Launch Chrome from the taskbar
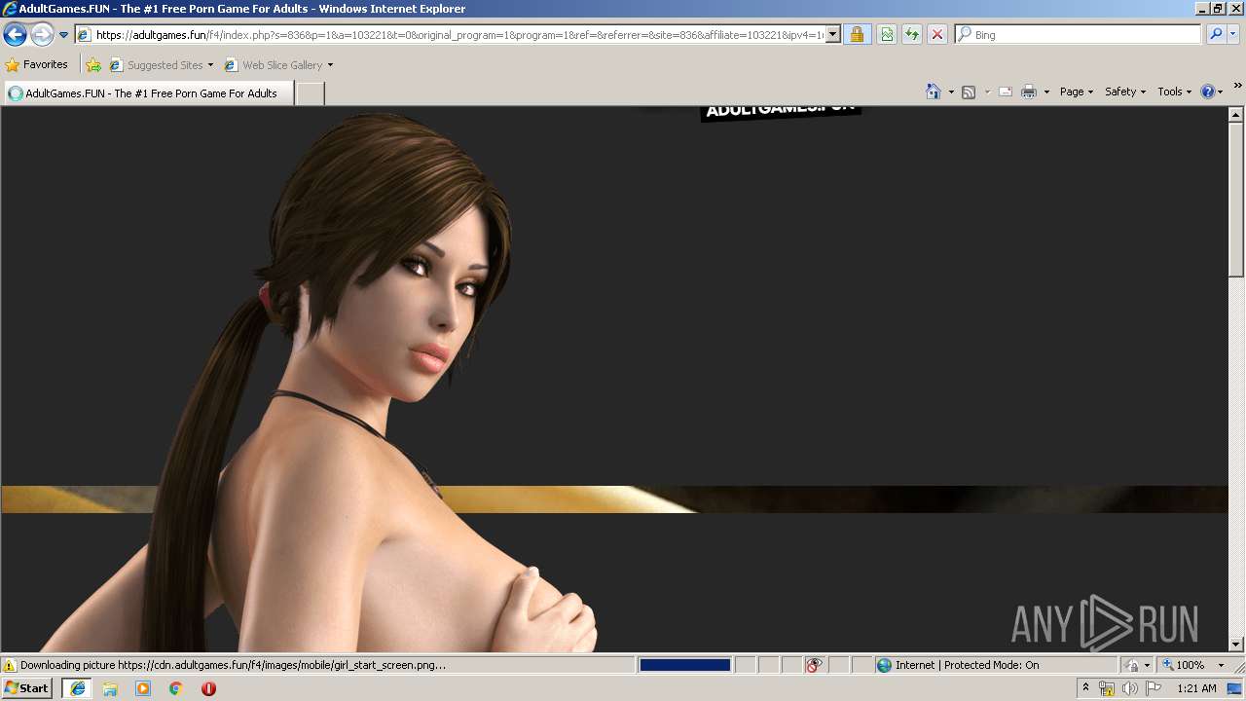This screenshot has width=1246, height=701. (x=176, y=688)
